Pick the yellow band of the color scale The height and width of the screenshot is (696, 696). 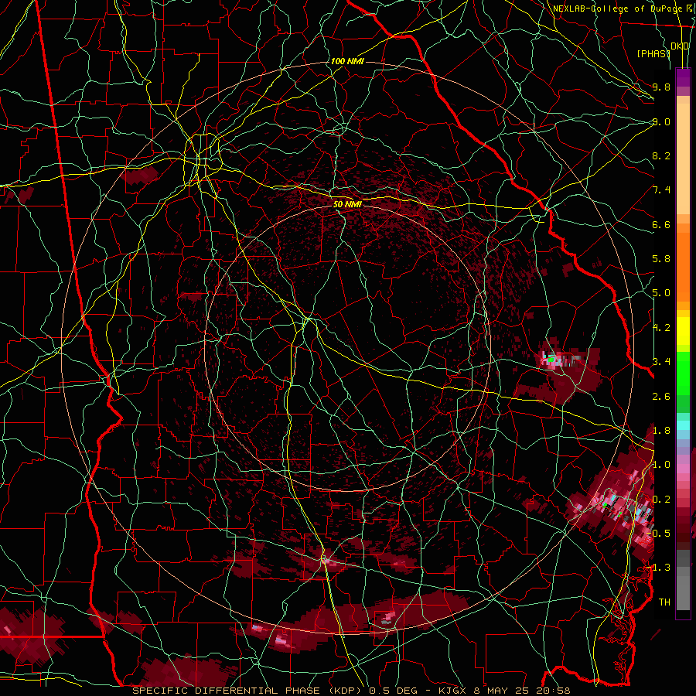683,331
